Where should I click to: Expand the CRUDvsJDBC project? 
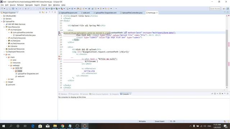pyautogui.click(x=2, y=16)
